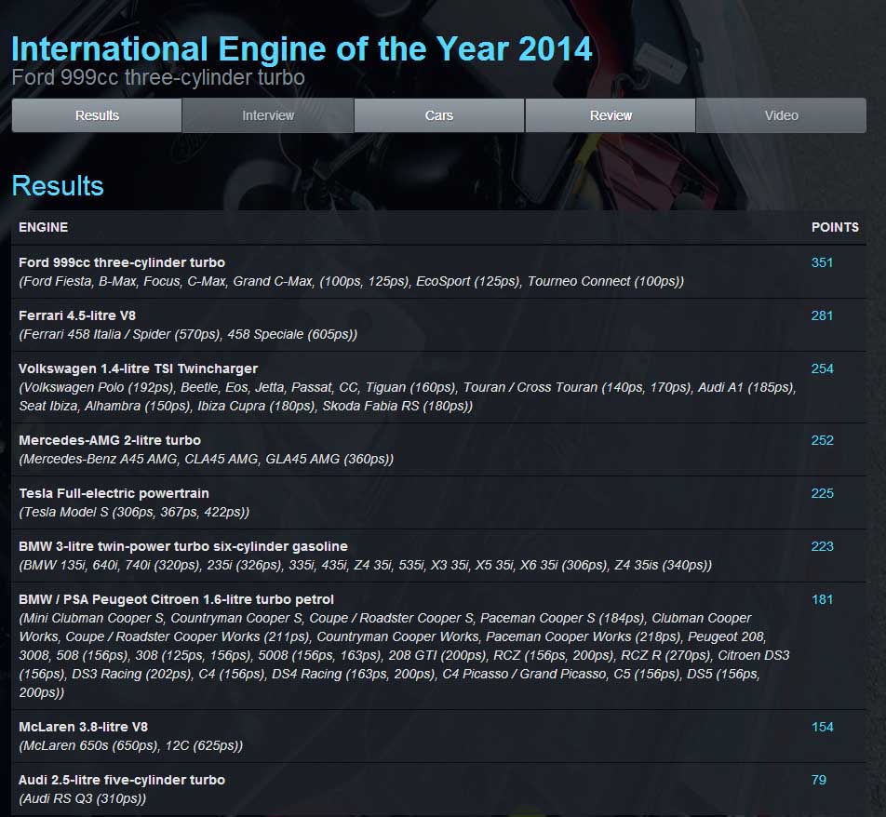The image size is (886, 817).
Task: Select the McLaren 3.8-litre V8 entry
Action: click(83, 727)
